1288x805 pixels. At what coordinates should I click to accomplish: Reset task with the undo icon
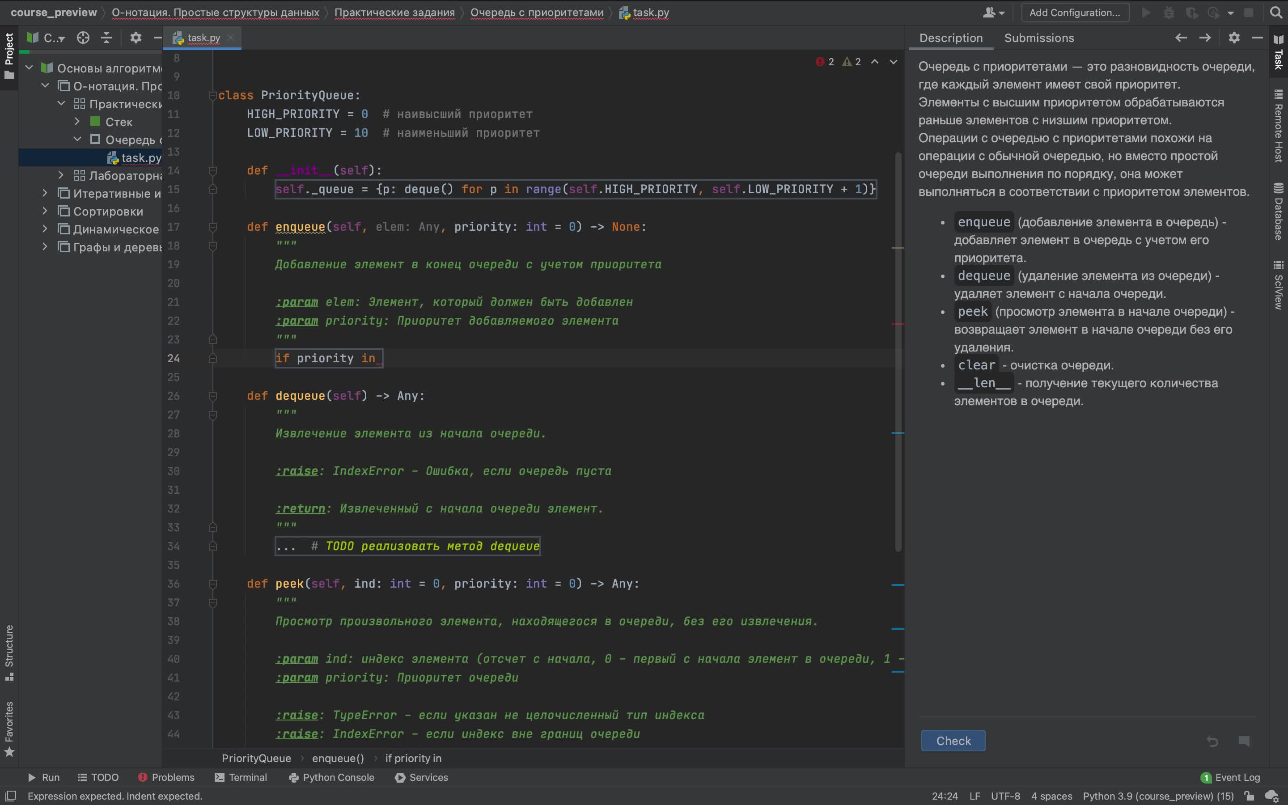(1212, 741)
